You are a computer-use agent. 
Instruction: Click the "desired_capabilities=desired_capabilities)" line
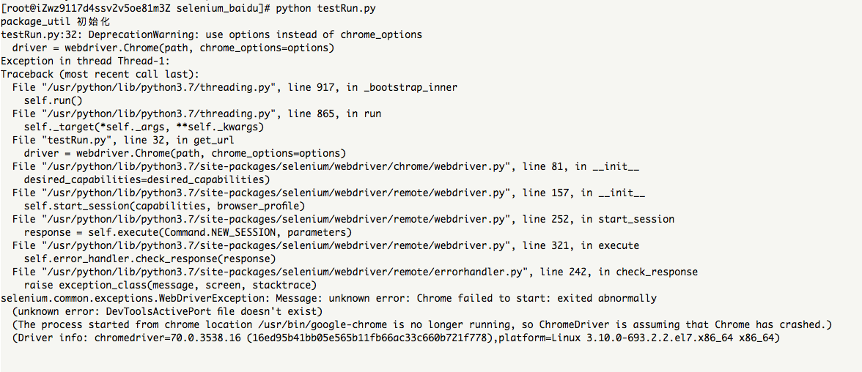pyautogui.click(x=147, y=180)
